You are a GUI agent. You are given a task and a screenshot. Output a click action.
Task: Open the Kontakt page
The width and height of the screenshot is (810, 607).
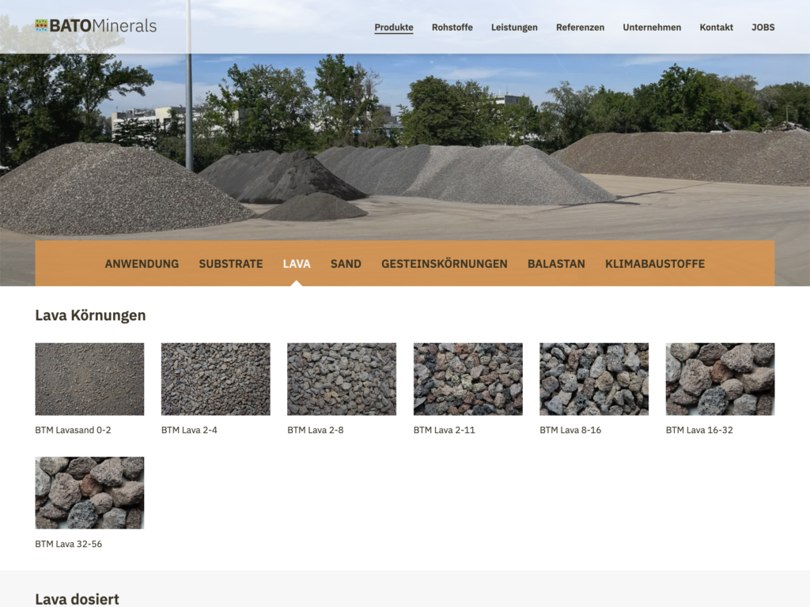(716, 28)
